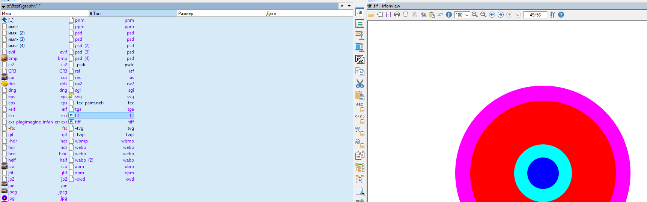Undo last action in IrfanView

[x=440, y=15]
